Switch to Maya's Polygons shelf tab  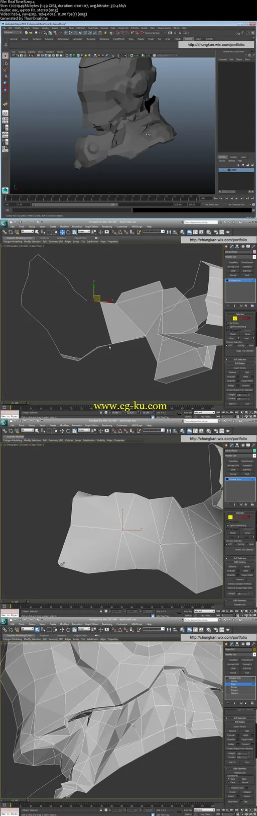click(x=49, y=39)
